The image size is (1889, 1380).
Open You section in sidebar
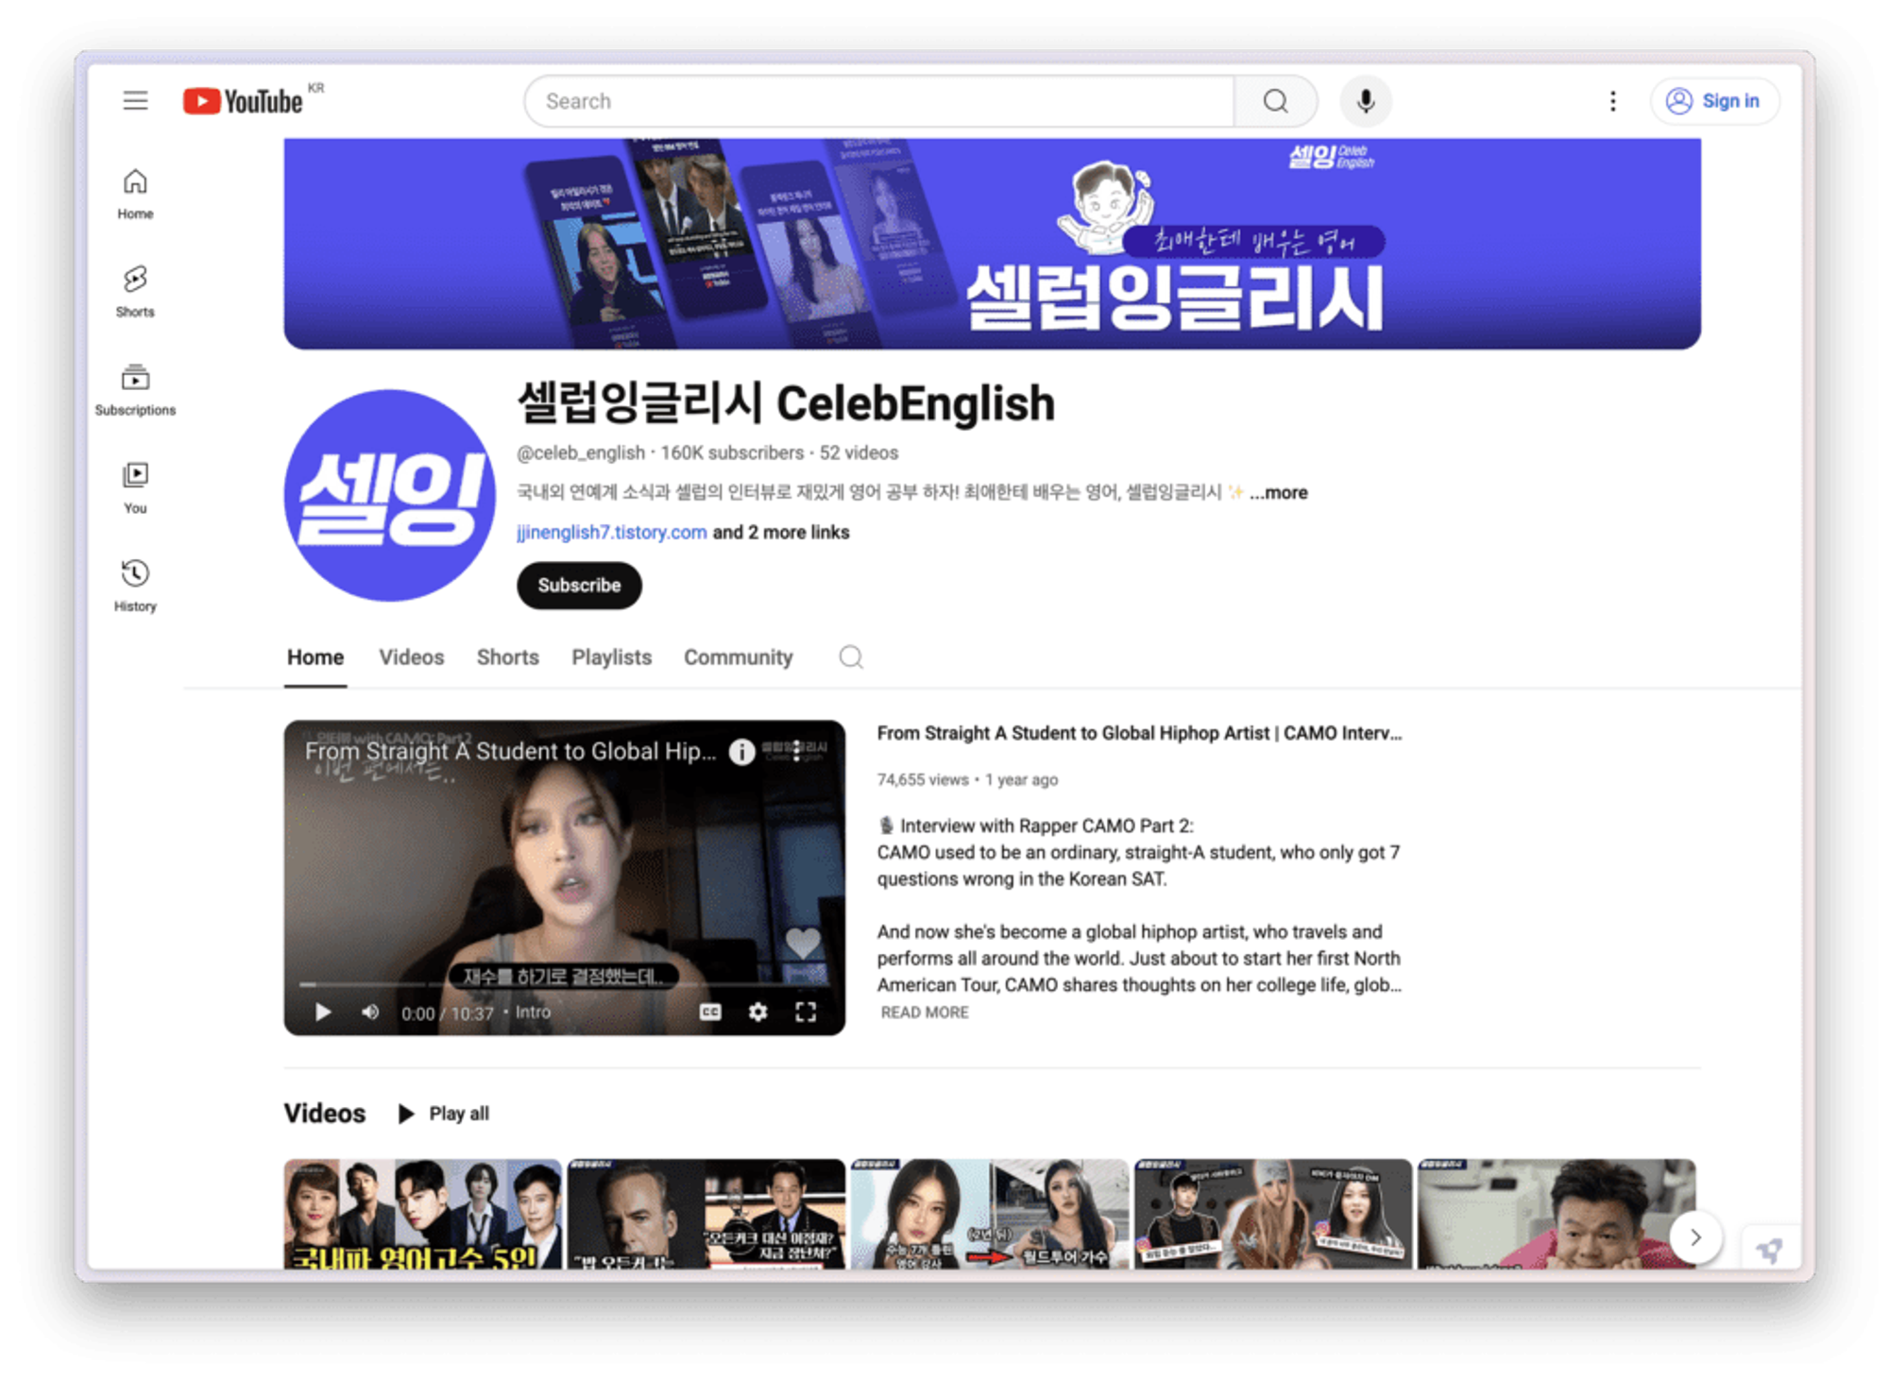(x=135, y=488)
